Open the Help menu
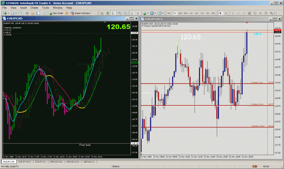284x169 pixels. click(69, 8)
